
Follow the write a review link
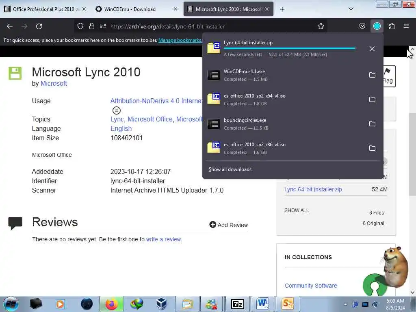click(x=164, y=239)
